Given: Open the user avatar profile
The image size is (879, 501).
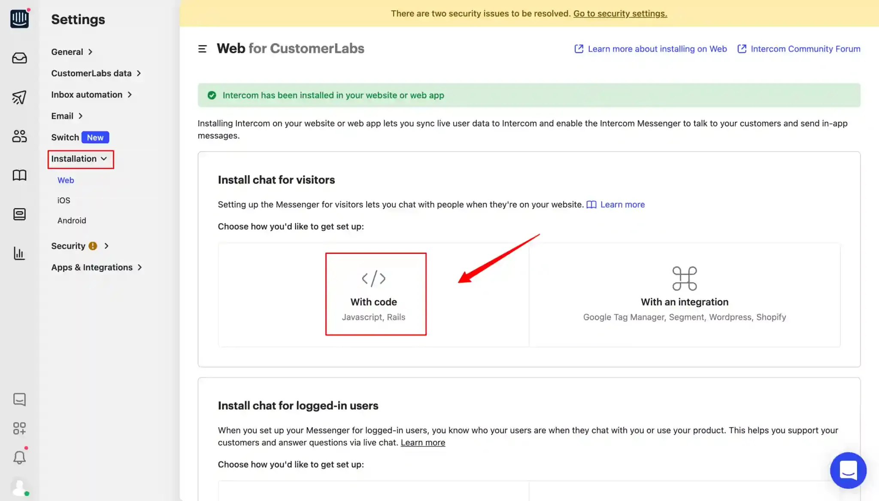Looking at the screenshot, I should click(x=19, y=488).
